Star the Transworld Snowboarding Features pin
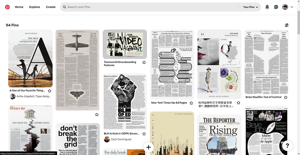The image size is (300, 155). [144, 62]
